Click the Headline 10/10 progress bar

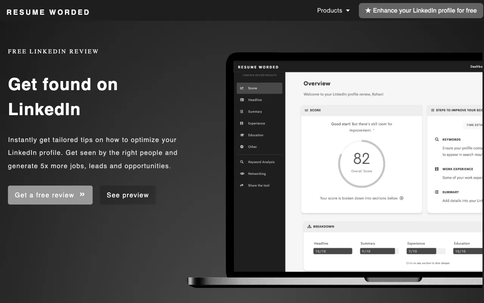pos(333,251)
